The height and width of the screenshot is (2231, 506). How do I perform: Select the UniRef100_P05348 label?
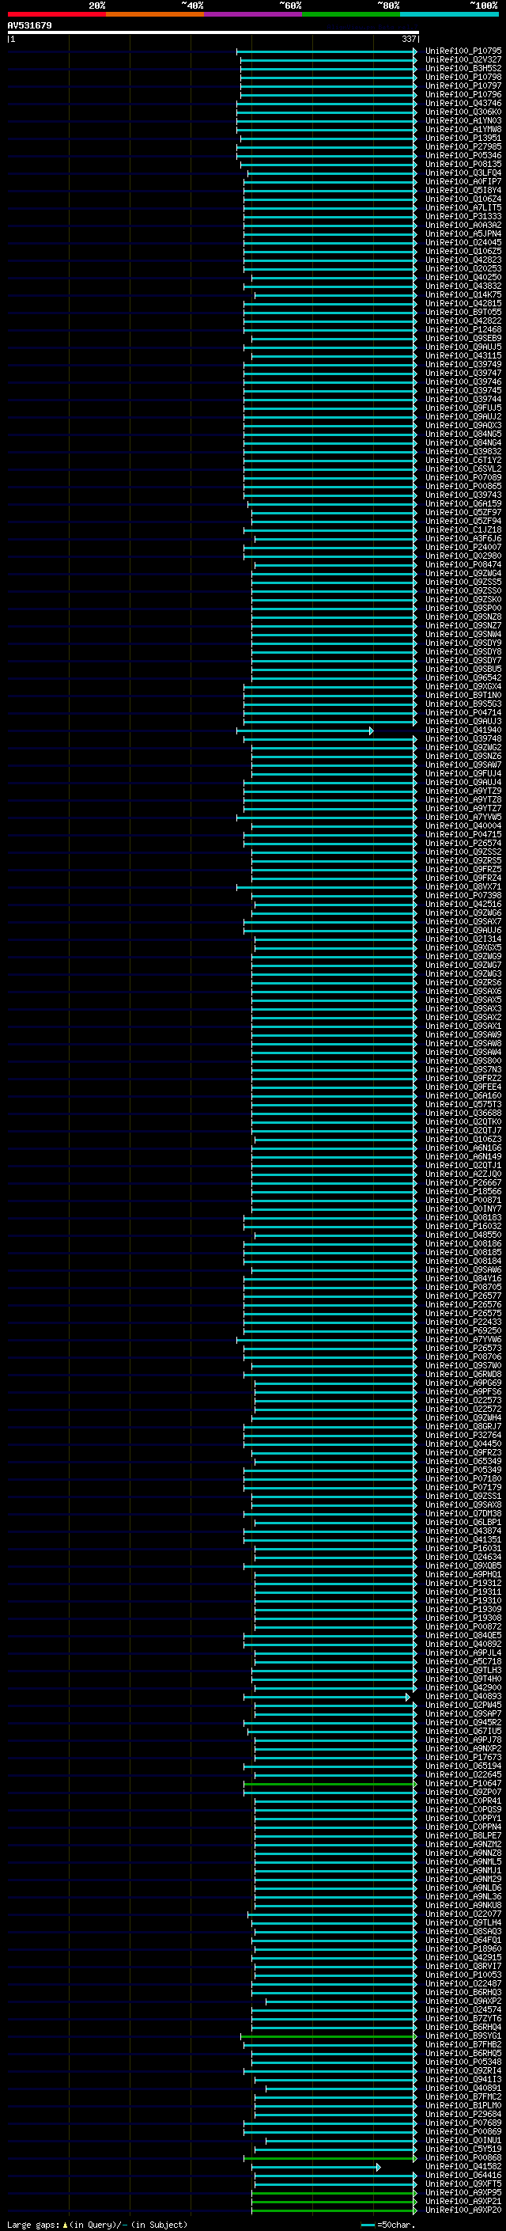click(463, 2062)
